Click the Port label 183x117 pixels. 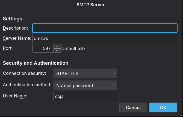[8, 48]
